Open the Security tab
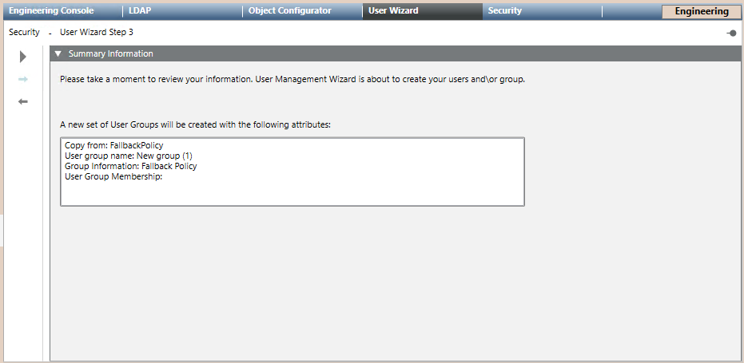 click(505, 11)
